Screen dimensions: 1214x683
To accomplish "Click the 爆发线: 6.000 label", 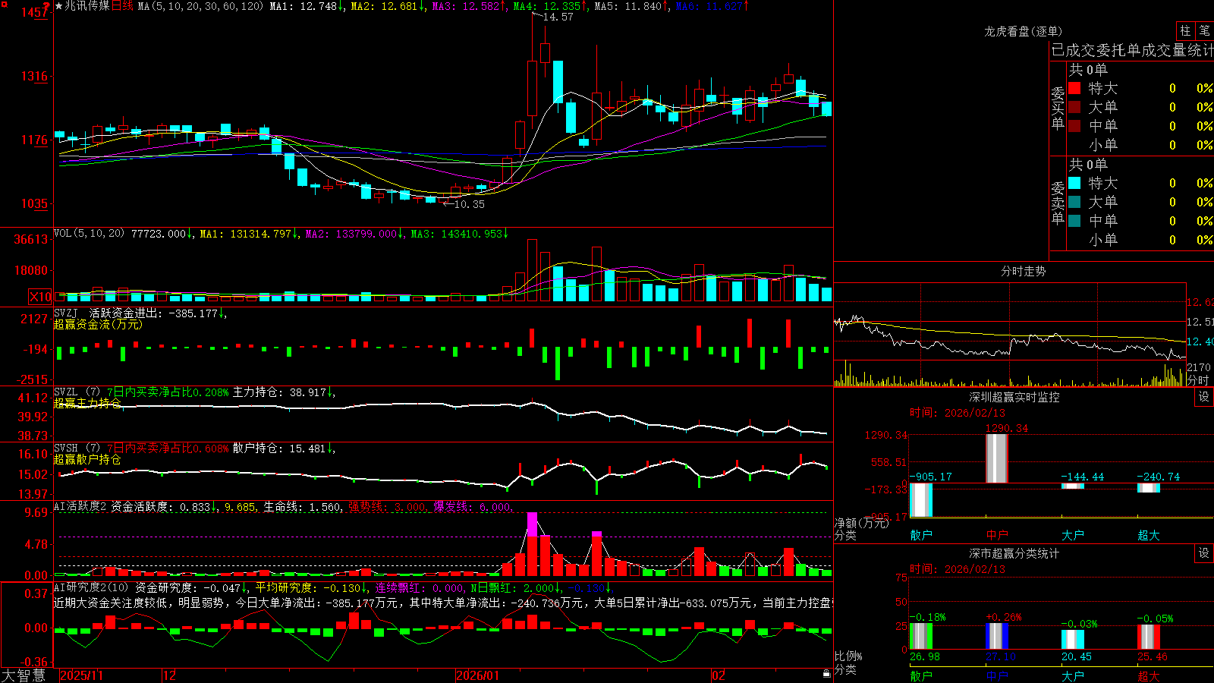I will point(473,506).
